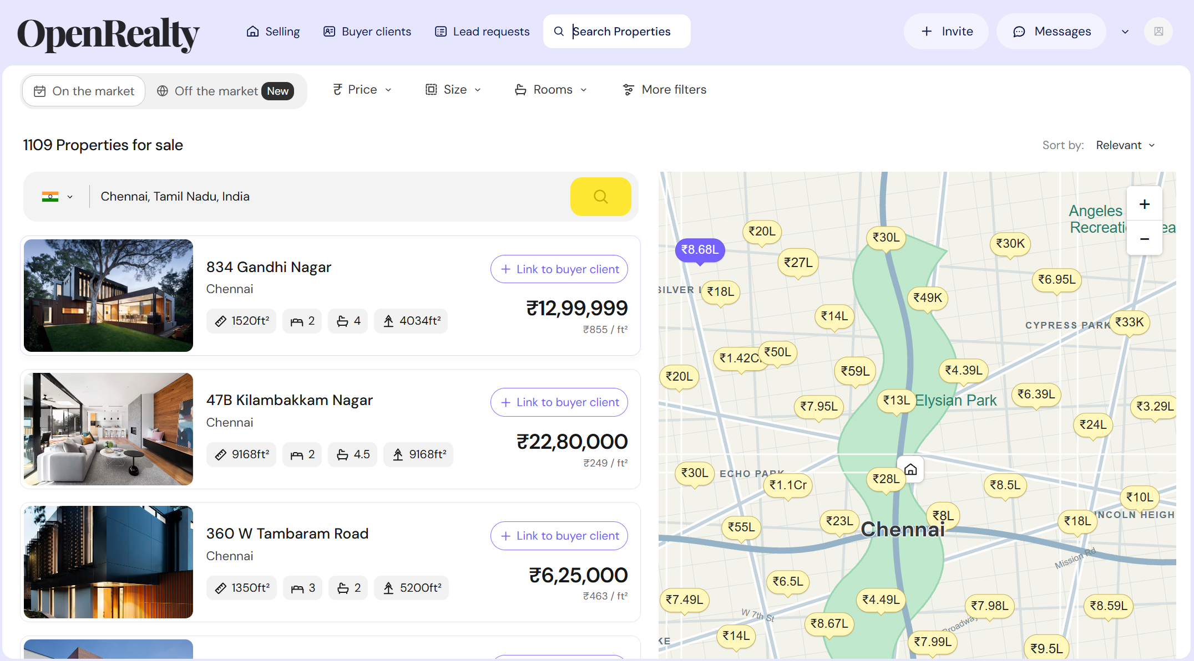
Task: Select the highlighted ₹8.68L map marker
Action: [700, 250]
